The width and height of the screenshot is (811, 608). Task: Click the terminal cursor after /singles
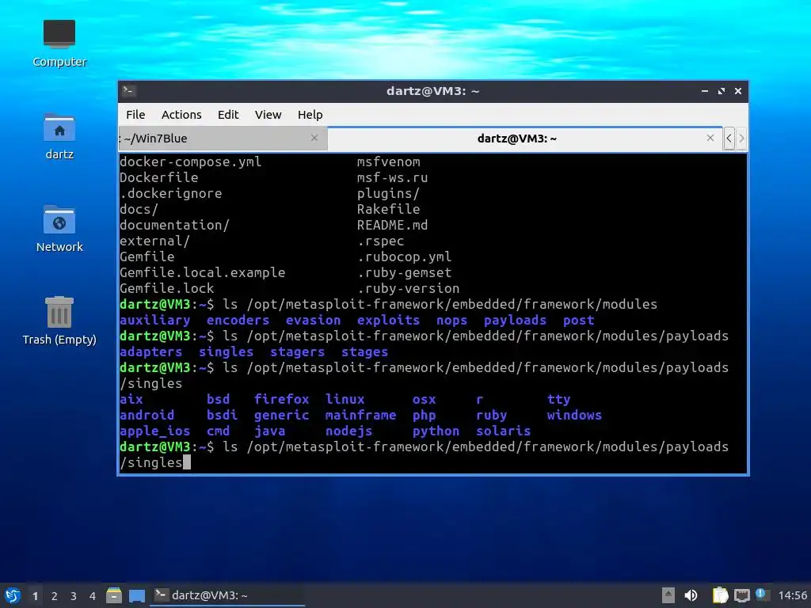pos(187,462)
